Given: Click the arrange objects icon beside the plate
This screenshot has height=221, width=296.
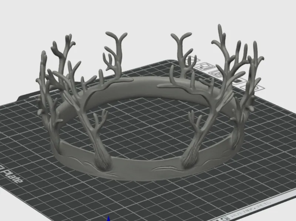Looking at the screenshot, I should pyautogui.click(x=218, y=73).
